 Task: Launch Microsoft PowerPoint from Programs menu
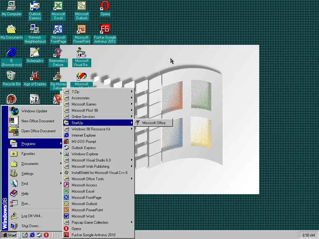pos(98,210)
